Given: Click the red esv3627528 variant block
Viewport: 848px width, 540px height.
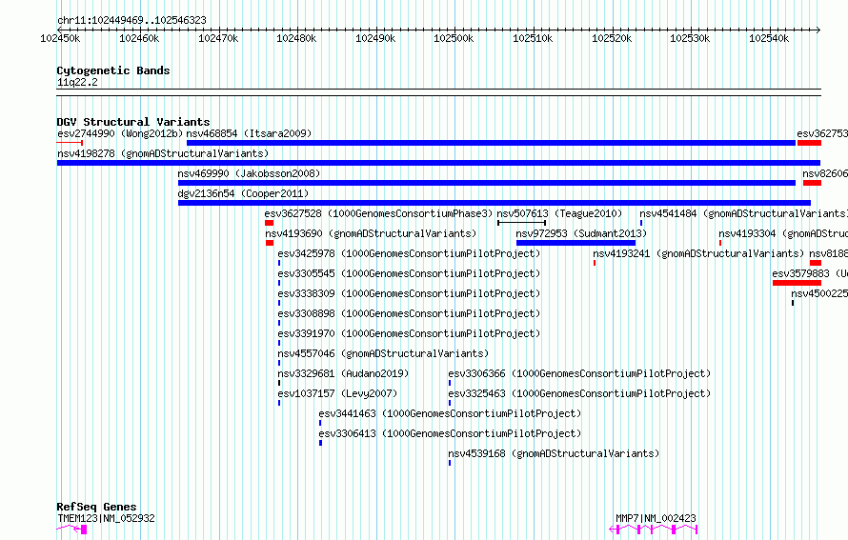Looking at the screenshot, I should click(269, 223).
